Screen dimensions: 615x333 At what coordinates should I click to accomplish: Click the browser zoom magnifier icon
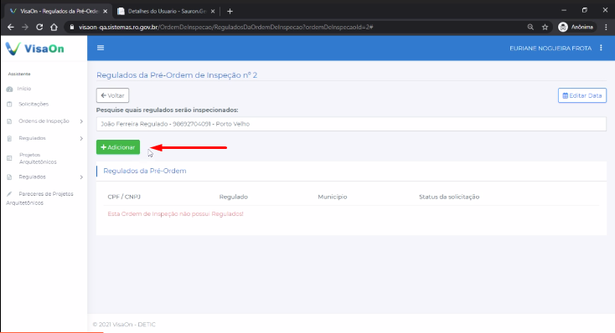pos(530,27)
